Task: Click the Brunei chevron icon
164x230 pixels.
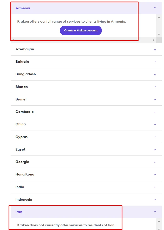Action: tap(155, 99)
